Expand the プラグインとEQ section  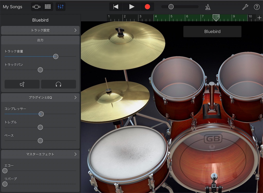click(40, 98)
